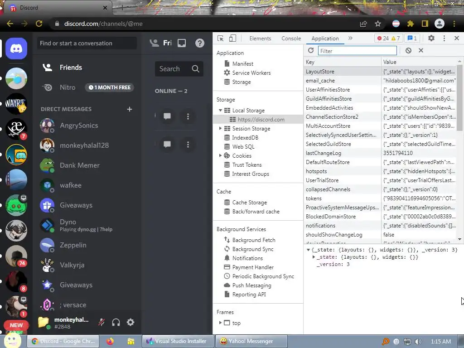Open Discord user settings gear
The height and width of the screenshot is (348, 464).
click(x=130, y=322)
